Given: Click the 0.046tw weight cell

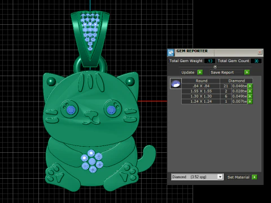Looking at the screenshot, I should pyautogui.click(x=239, y=86).
